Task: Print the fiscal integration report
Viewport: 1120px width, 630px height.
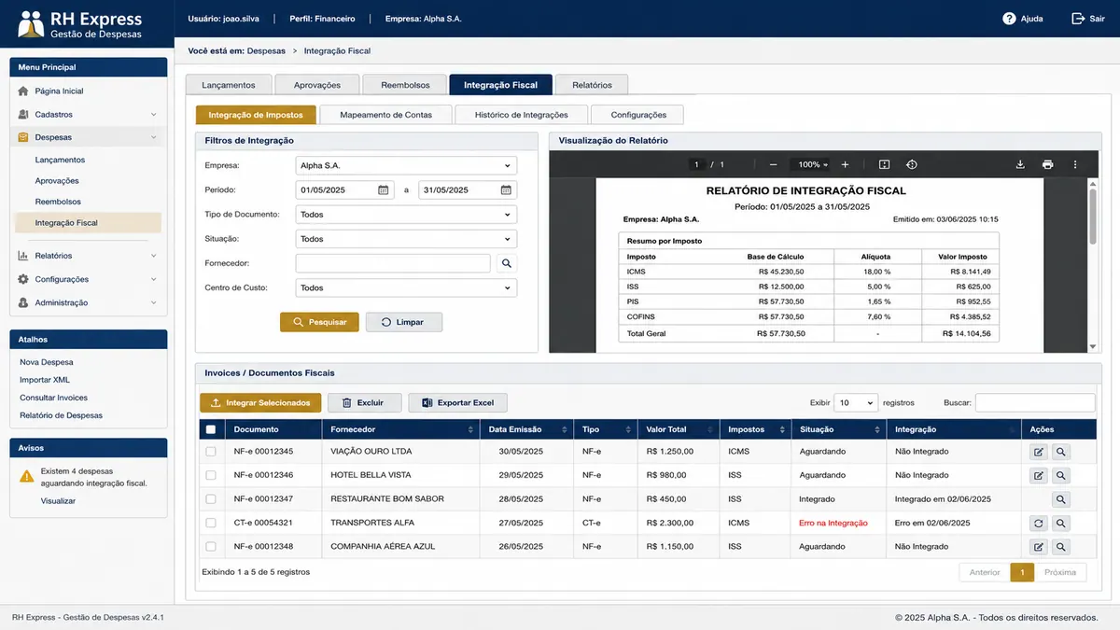Action: (x=1048, y=164)
